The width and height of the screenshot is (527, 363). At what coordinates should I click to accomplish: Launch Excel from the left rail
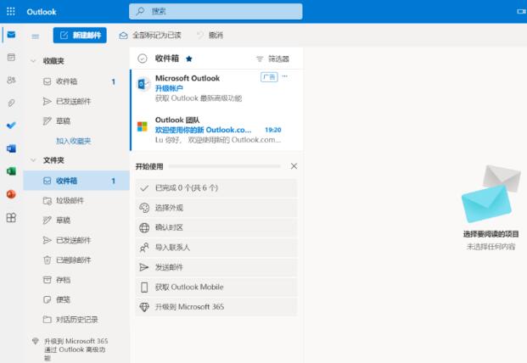click(x=11, y=171)
